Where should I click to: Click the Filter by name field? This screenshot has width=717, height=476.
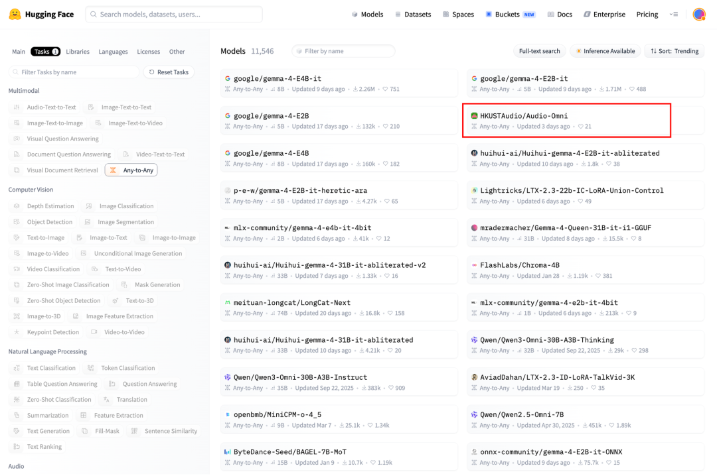(343, 51)
